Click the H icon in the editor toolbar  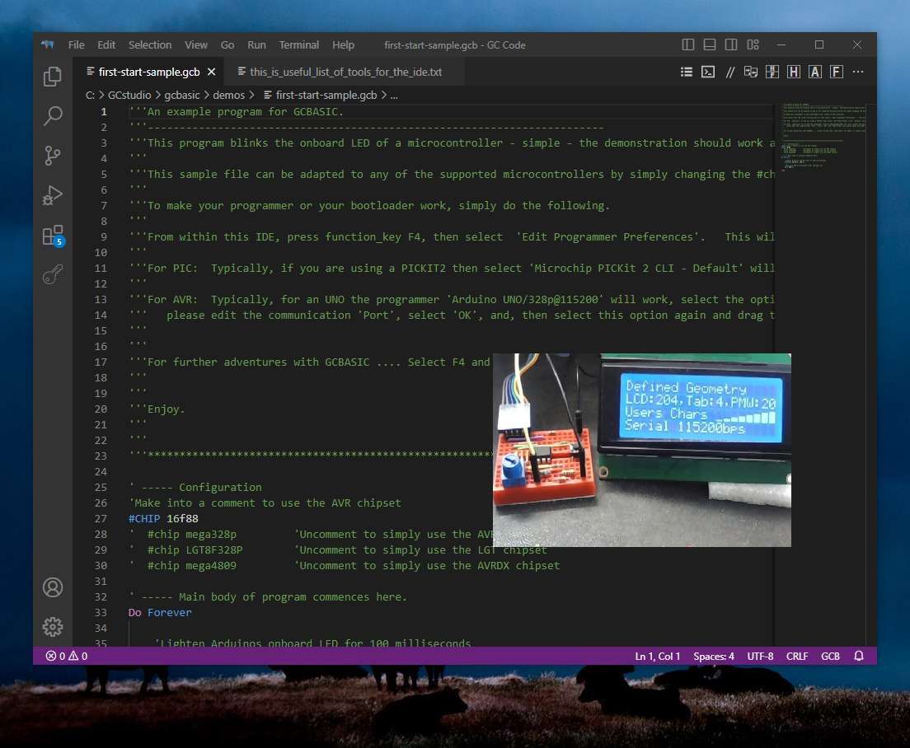point(793,72)
